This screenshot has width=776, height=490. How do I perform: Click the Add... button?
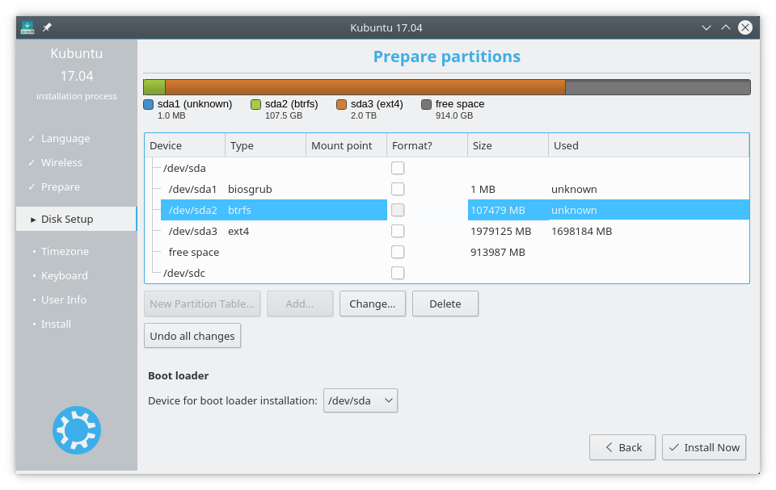300,304
